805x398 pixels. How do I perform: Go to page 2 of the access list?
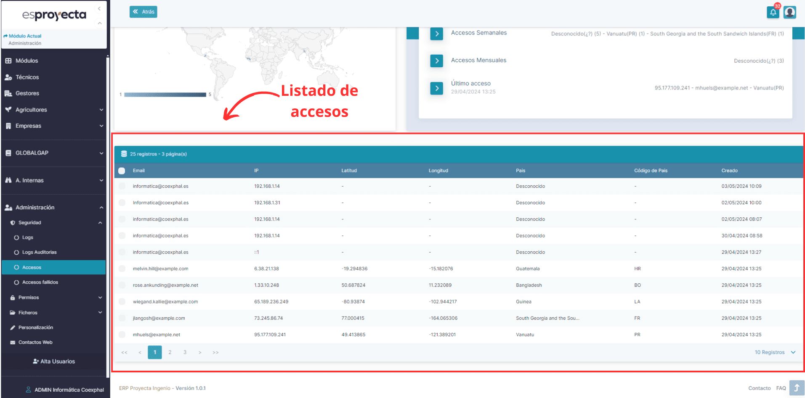[170, 352]
